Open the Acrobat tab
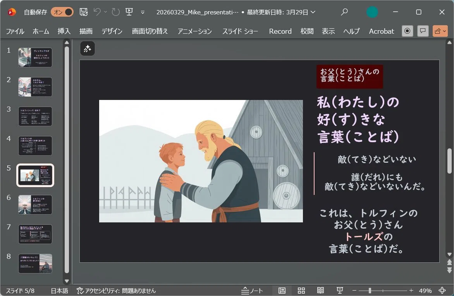 coord(381,31)
